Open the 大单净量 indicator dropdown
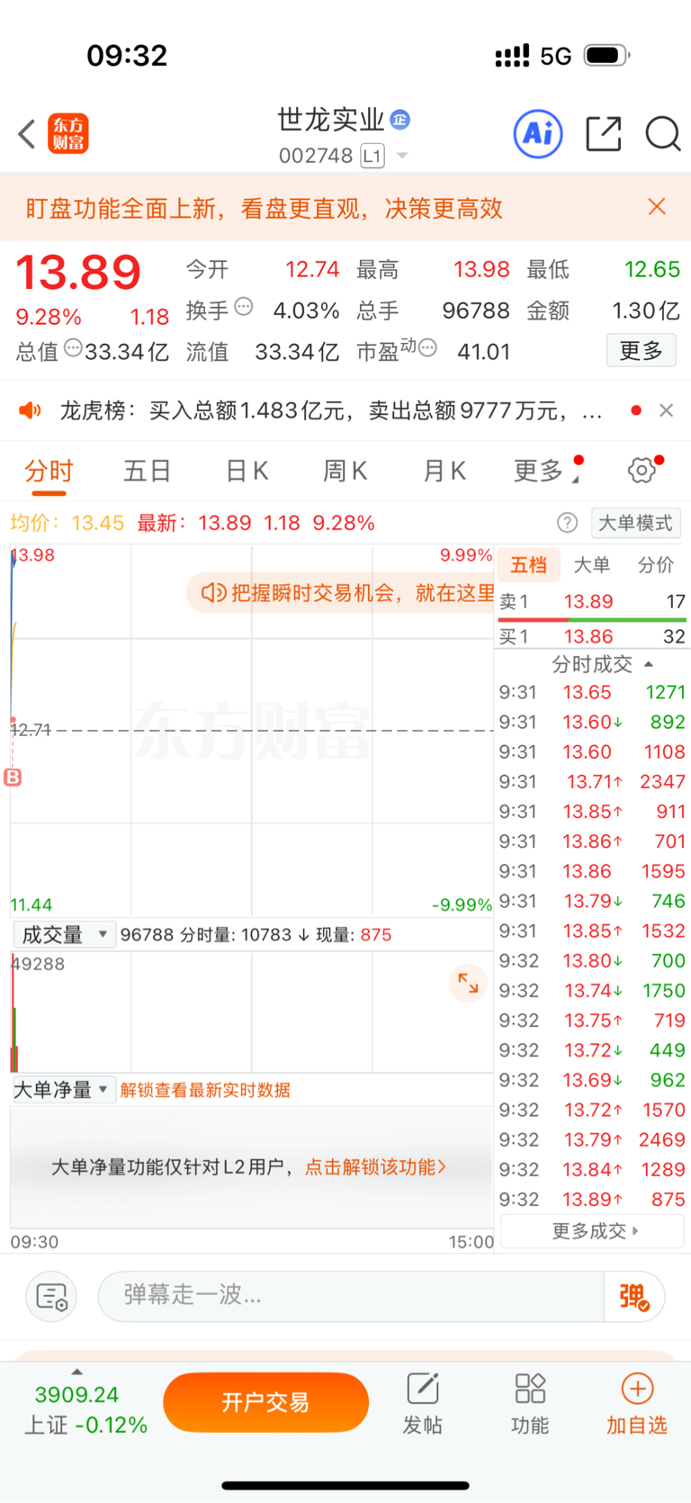 click(x=64, y=1090)
